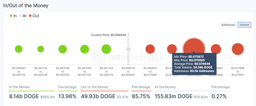This screenshot has height=106, width=256.
Task: Click largest green bubble near current price line
Action: tap(106, 49)
